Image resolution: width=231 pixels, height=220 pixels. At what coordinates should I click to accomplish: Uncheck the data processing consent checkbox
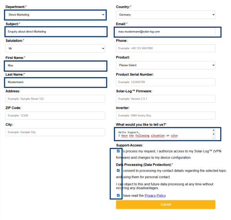[118, 170]
